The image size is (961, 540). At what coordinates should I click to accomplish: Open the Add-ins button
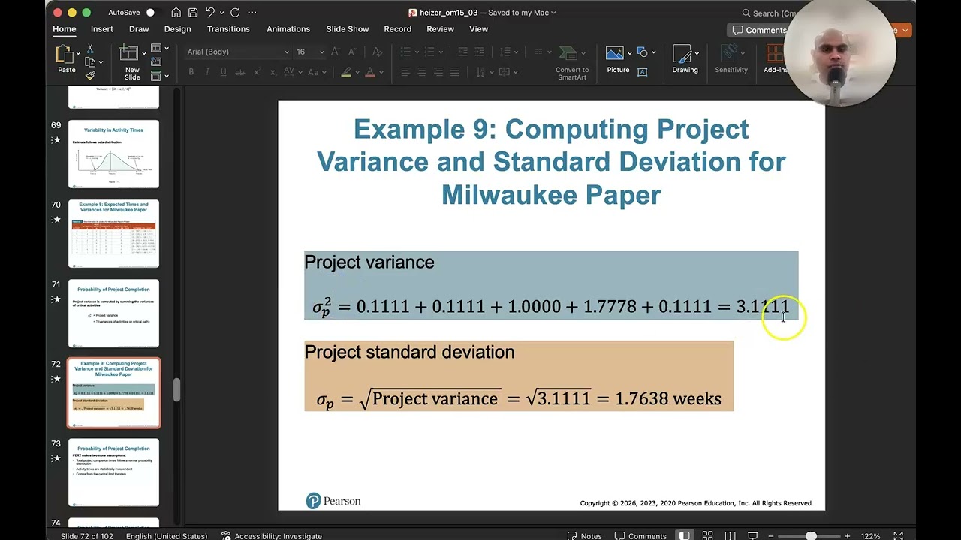pyautogui.click(x=776, y=60)
